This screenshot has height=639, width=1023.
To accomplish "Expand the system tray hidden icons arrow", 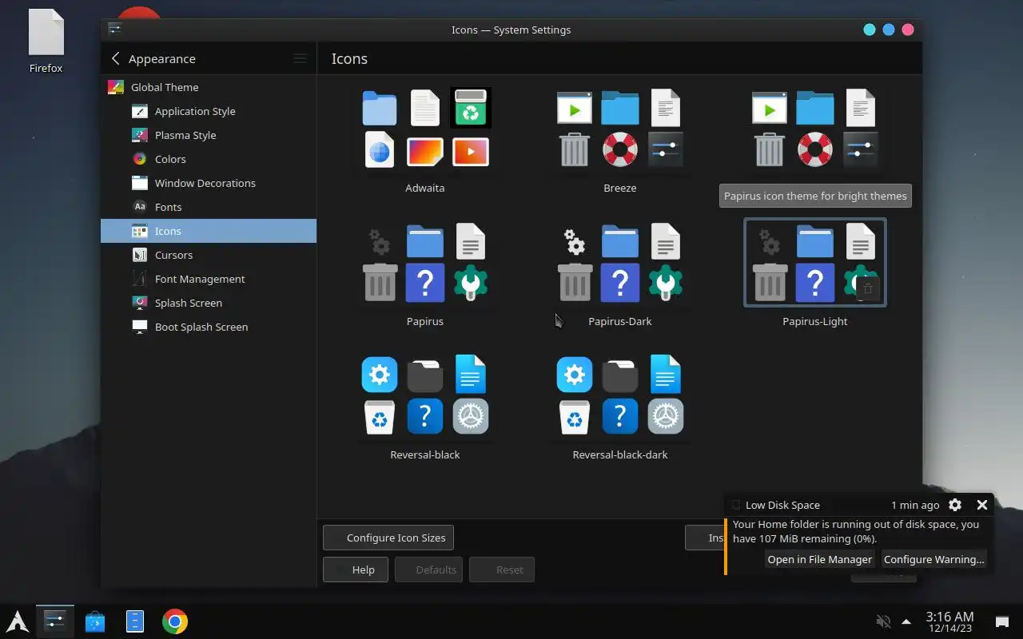I will pyautogui.click(x=906, y=621).
